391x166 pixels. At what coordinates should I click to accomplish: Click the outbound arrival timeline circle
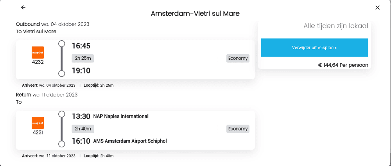point(61,73)
